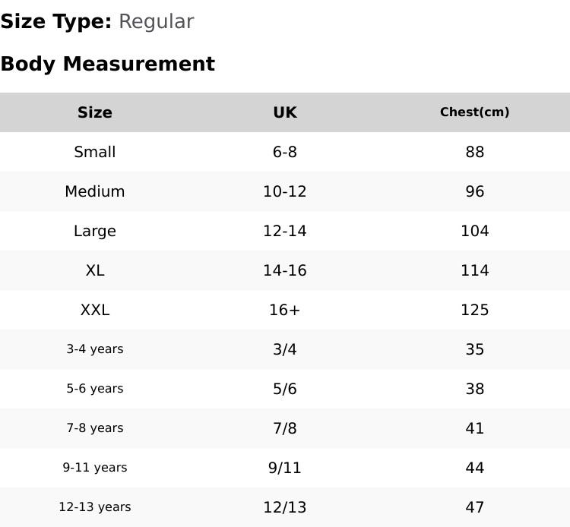Click the XXL size label
This screenshot has width=570, height=527.
(x=95, y=310)
